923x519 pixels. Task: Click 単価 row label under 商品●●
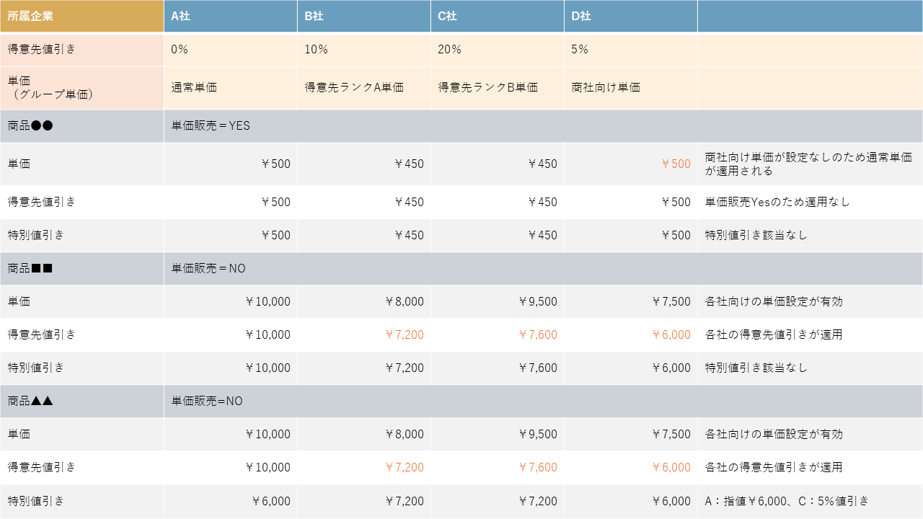click(x=19, y=164)
